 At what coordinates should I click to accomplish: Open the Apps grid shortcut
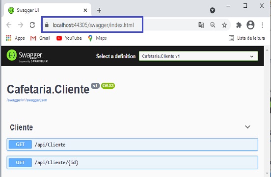point(15,38)
